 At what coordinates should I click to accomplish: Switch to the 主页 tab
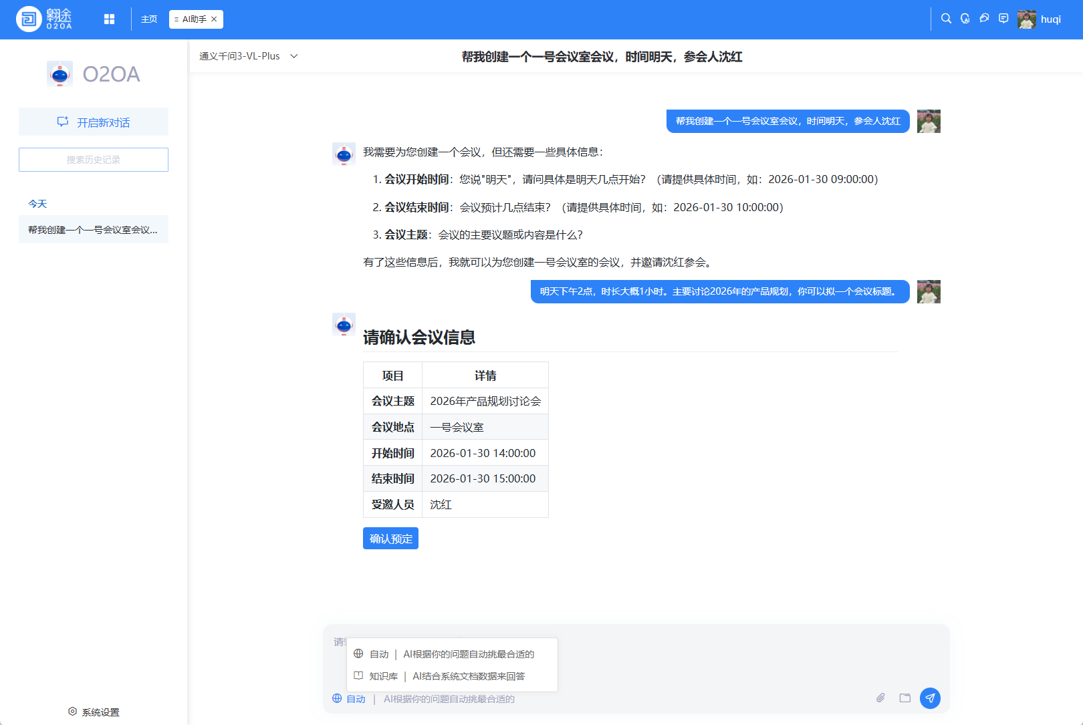point(149,19)
